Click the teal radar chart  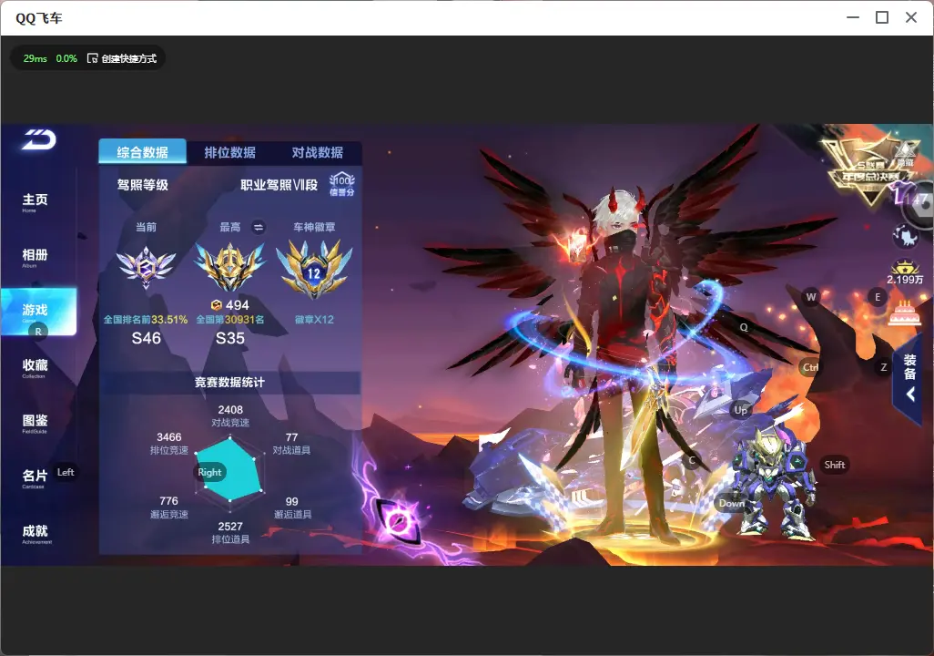click(230, 470)
